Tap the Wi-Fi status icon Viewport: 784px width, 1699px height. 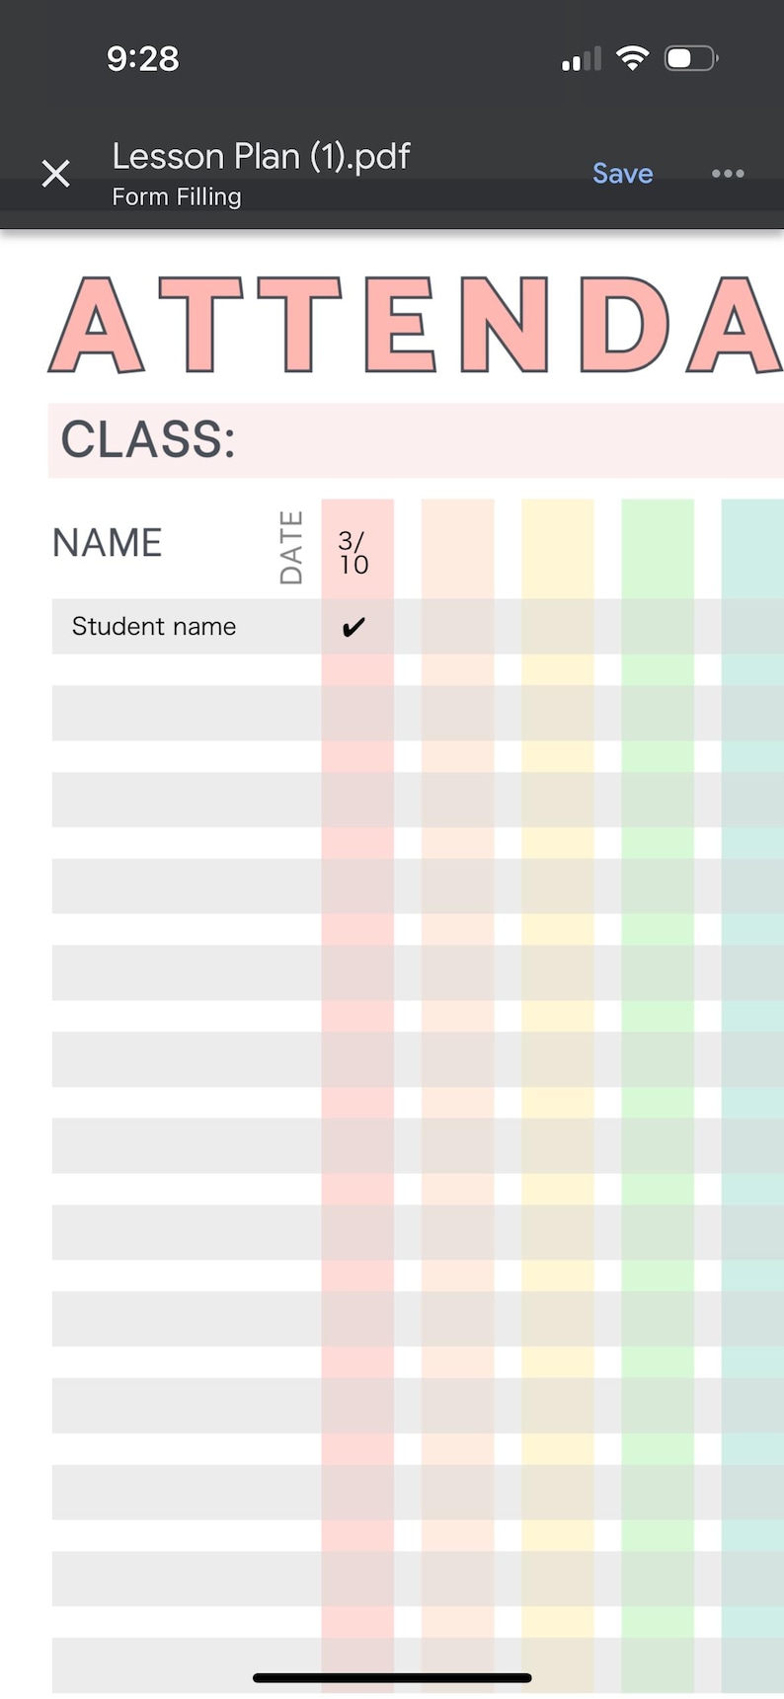coord(632,58)
